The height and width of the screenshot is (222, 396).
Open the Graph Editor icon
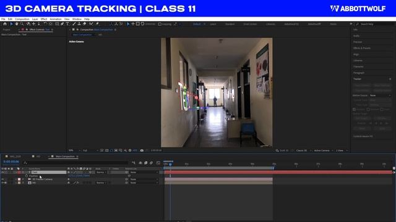point(158,163)
